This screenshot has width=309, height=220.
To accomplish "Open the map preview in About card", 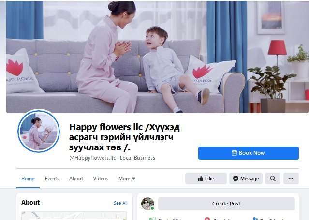I will [74, 216].
